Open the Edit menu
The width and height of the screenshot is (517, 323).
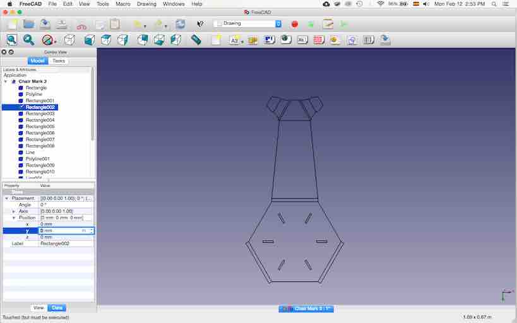tap(68, 4)
